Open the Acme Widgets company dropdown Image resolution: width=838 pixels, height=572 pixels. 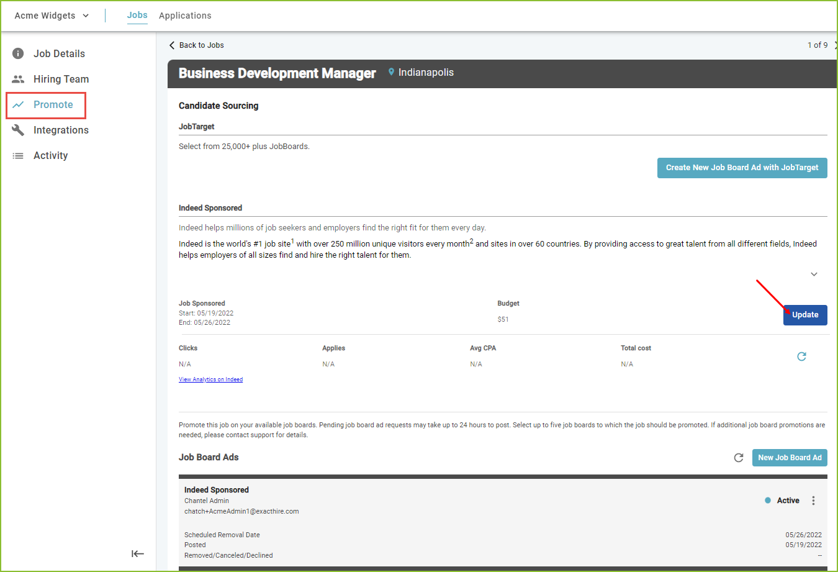pyautogui.click(x=52, y=16)
